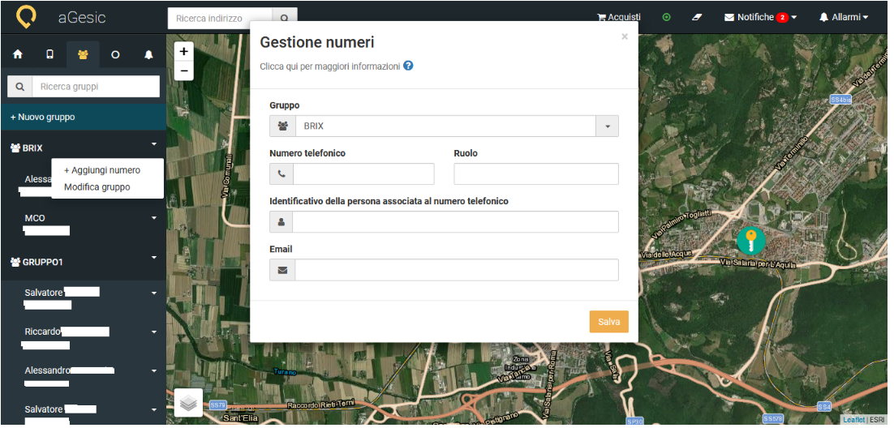Screen dimensions: 894x428
Task: Click the green target status icon
Action: (x=666, y=17)
